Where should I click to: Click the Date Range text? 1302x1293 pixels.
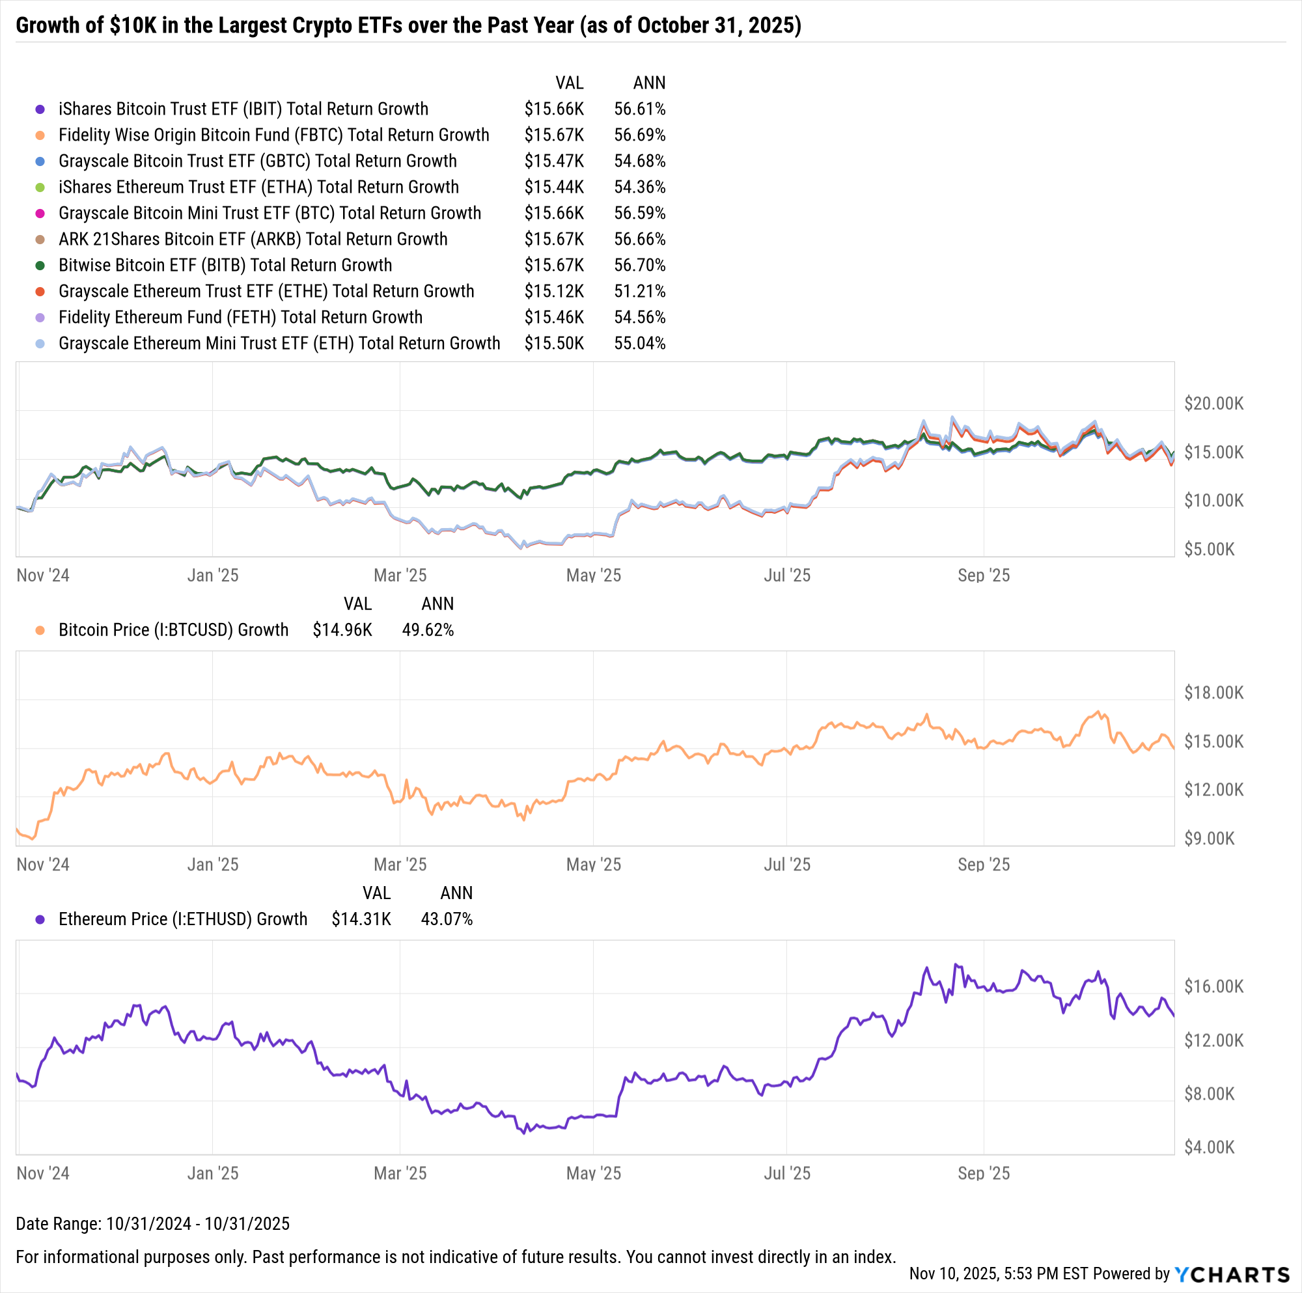pyautogui.click(x=152, y=1223)
